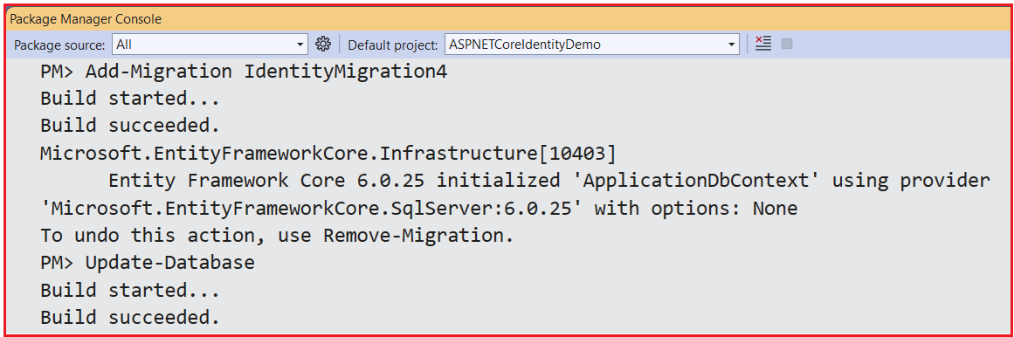Click the 'Update-Database' command line

coord(148,263)
